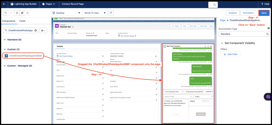Click the Undo icon in toolbar

pos(5,13)
